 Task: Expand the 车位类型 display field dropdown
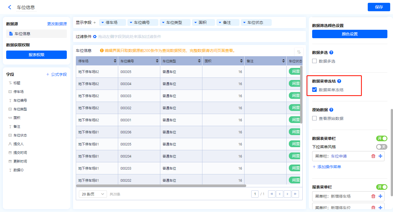click(x=163, y=22)
